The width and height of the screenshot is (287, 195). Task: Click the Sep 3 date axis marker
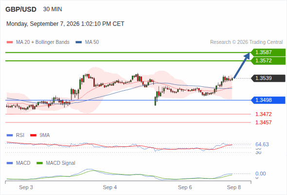[26, 187]
